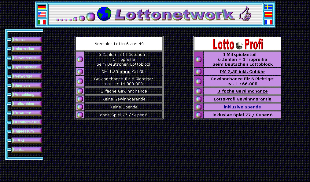Go to the Spenden page
Screen dimensions: 310x182
click(x=27, y=86)
